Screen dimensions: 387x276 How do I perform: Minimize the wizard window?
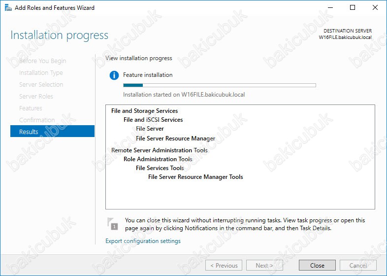(x=329, y=8)
